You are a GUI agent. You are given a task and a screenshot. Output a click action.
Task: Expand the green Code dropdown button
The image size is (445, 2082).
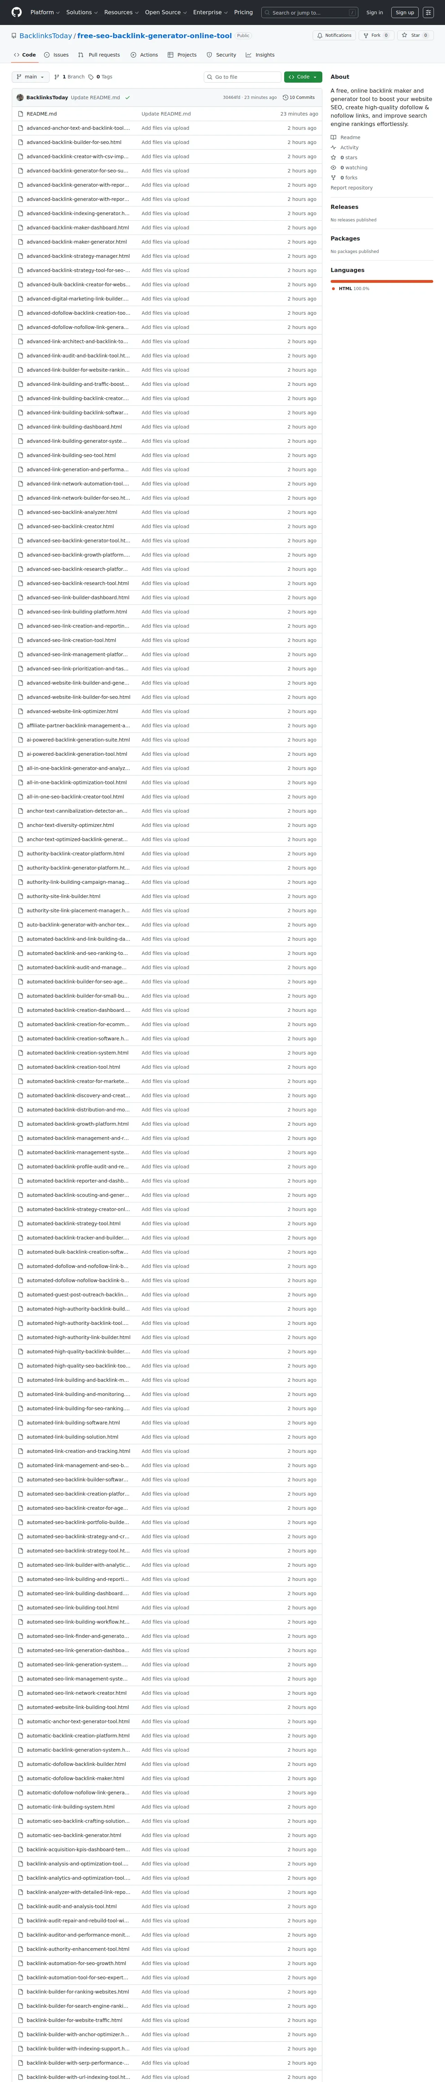point(303,77)
